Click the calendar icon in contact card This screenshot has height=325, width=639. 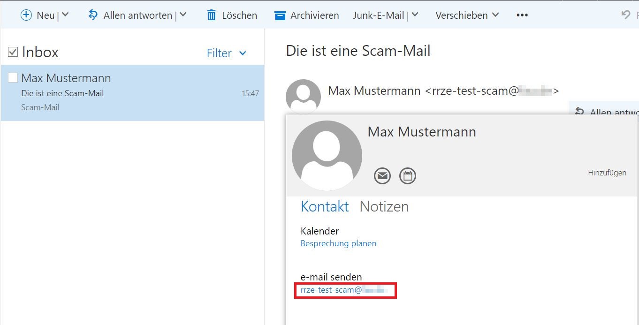(x=407, y=176)
